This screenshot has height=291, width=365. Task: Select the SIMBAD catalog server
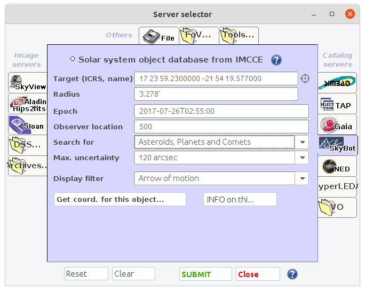(337, 83)
